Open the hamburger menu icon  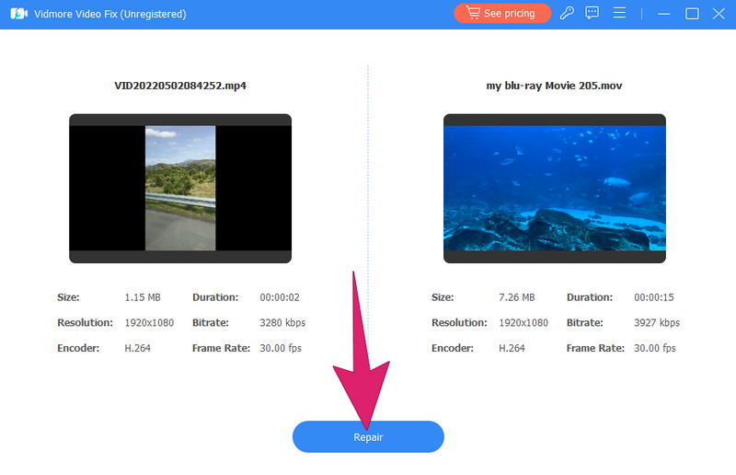tap(619, 13)
